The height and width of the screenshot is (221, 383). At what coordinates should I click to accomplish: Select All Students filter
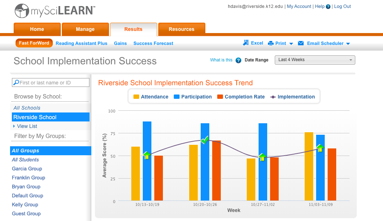(26, 160)
